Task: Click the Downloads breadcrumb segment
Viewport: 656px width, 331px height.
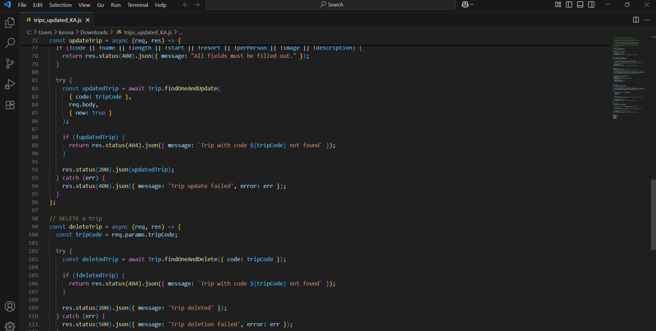Action: tap(94, 32)
